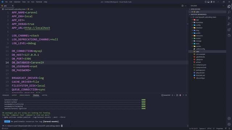Open the Accounts menu icon

tap(229, 118)
